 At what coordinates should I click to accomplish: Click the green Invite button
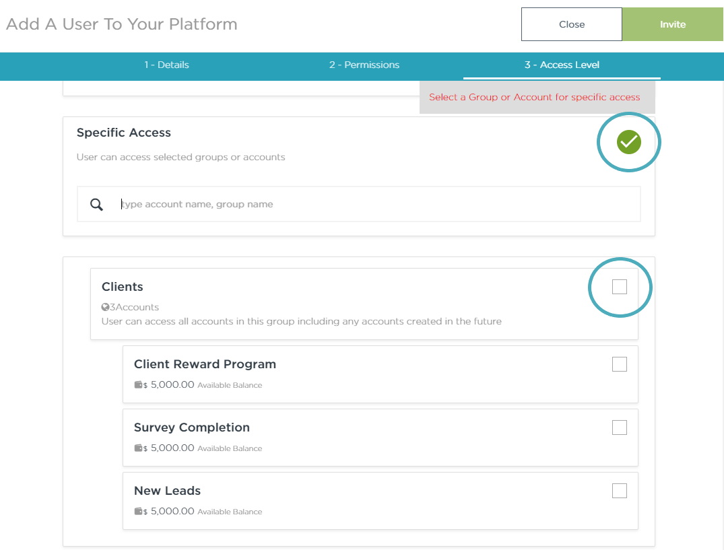pos(672,24)
